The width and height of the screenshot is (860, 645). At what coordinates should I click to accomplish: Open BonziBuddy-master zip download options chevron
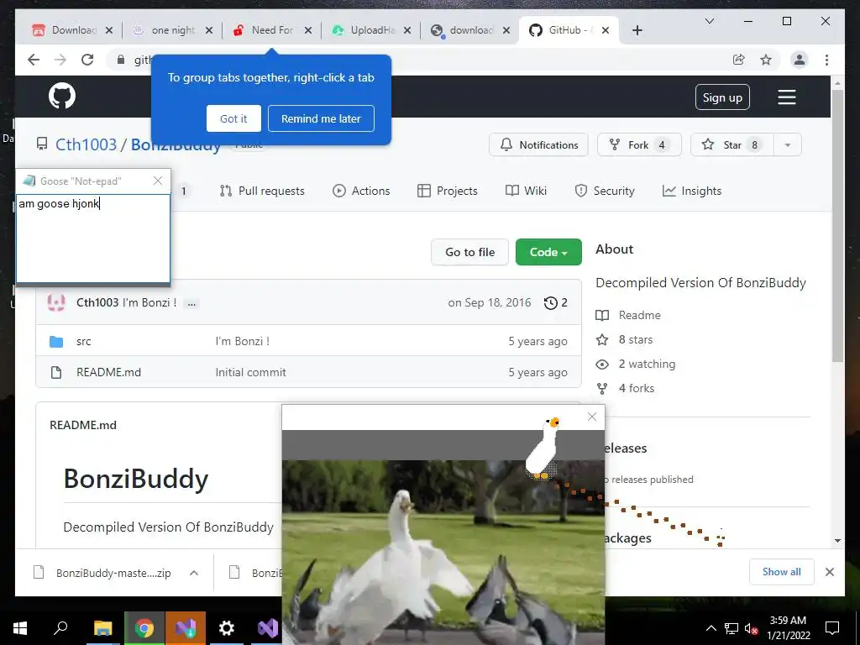point(194,573)
